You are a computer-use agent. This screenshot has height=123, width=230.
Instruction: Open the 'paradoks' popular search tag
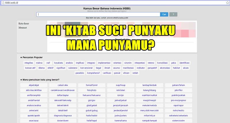[80, 73]
